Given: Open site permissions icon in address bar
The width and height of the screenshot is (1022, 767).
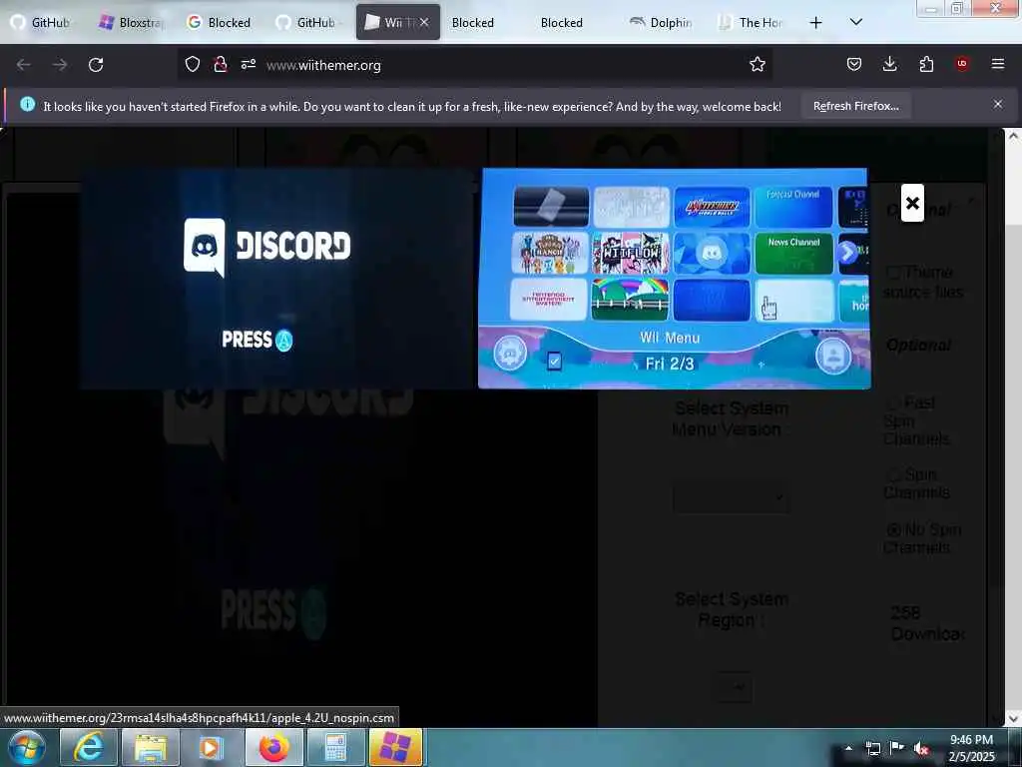Looking at the screenshot, I should 249,65.
